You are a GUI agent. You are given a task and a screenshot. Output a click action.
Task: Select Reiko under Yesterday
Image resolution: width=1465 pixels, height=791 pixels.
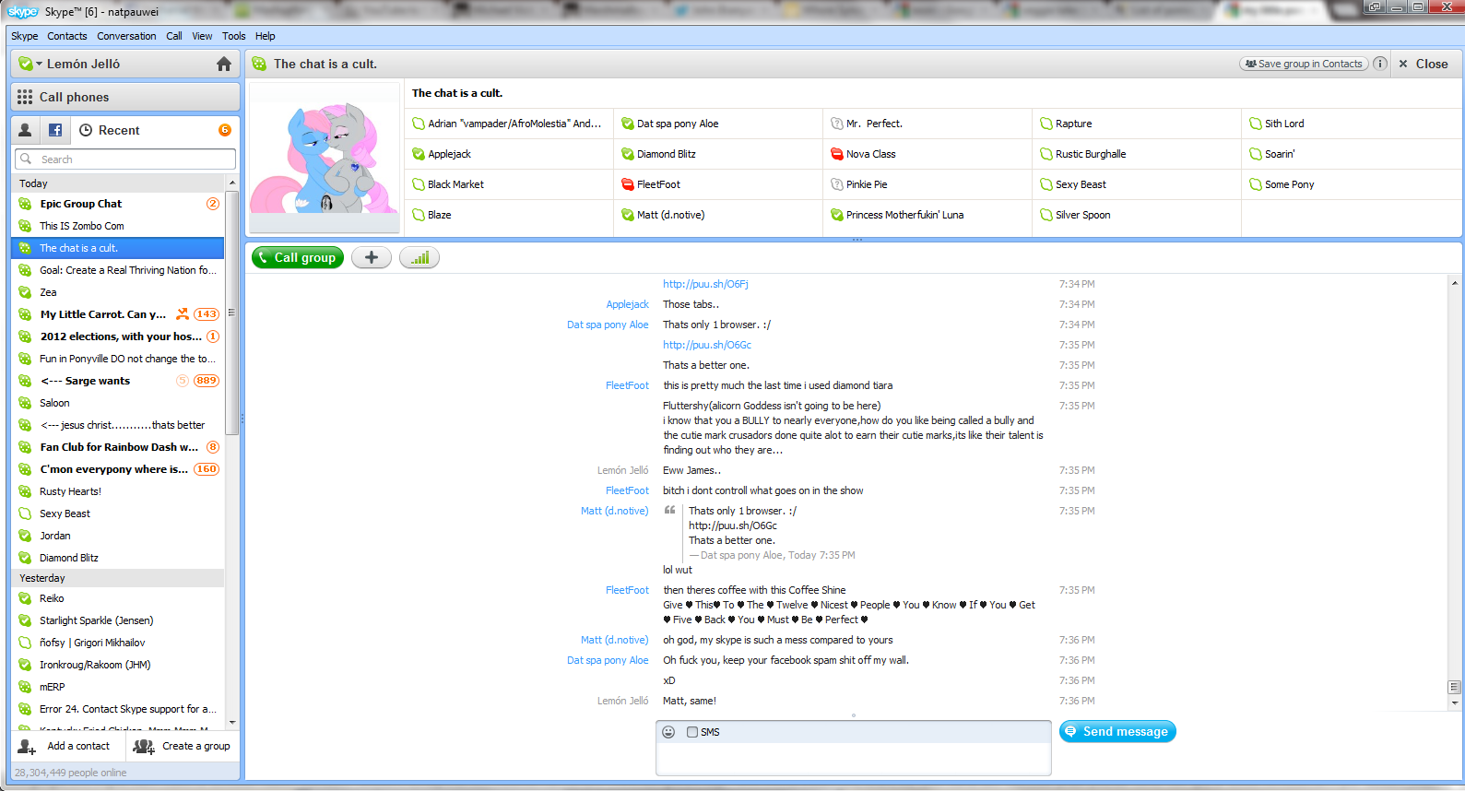click(x=118, y=598)
